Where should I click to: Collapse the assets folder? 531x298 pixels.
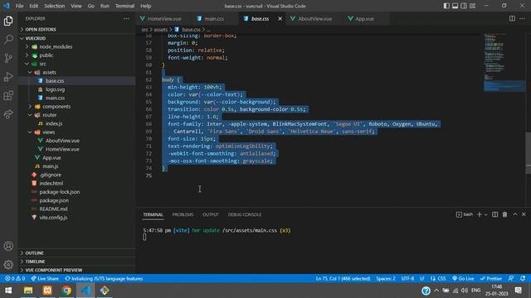(x=76, y=72)
